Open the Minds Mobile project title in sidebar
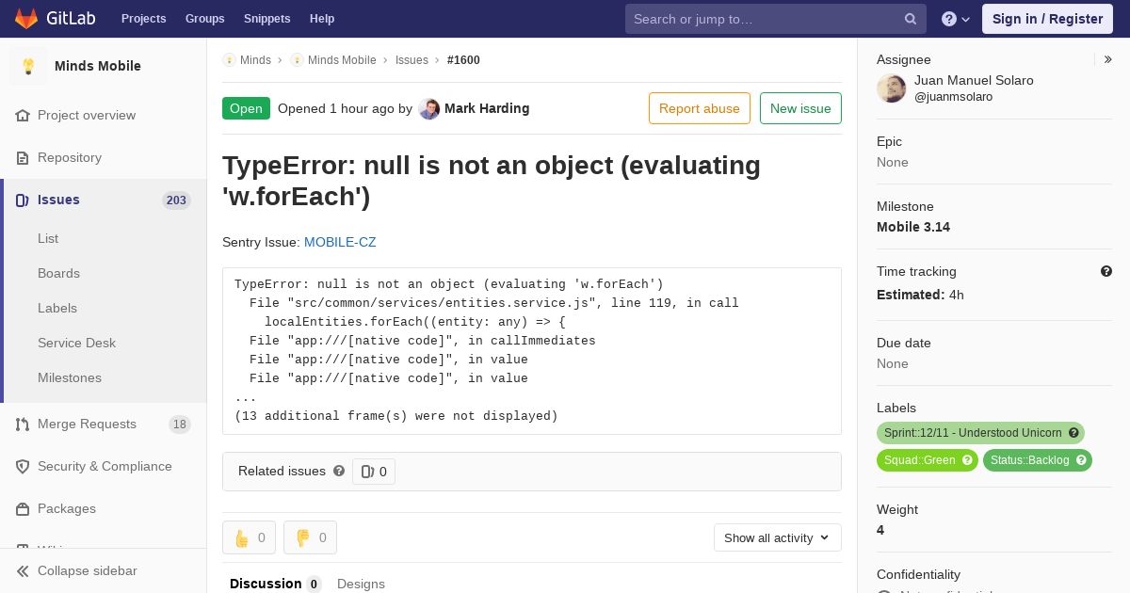1130x593 pixels. point(98,66)
